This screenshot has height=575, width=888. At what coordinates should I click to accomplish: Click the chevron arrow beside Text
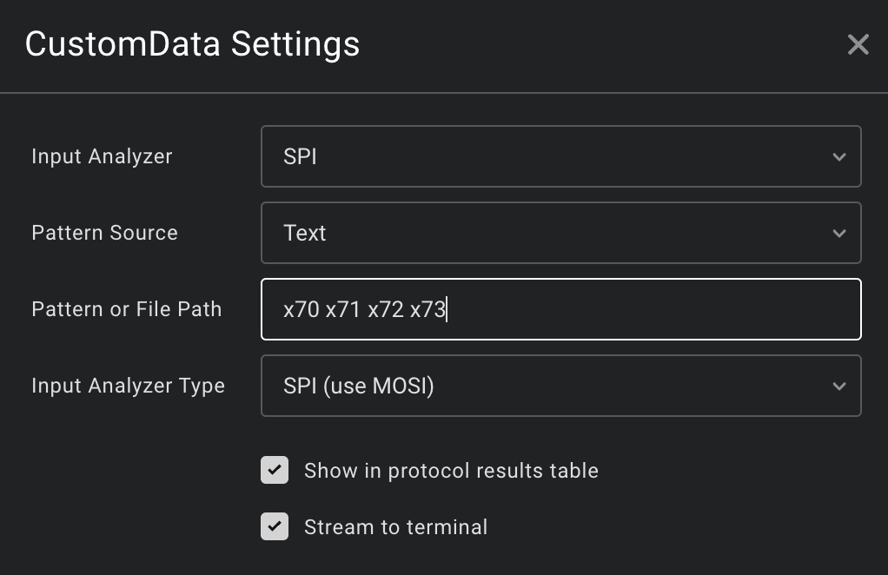pyautogui.click(x=838, y=234)
